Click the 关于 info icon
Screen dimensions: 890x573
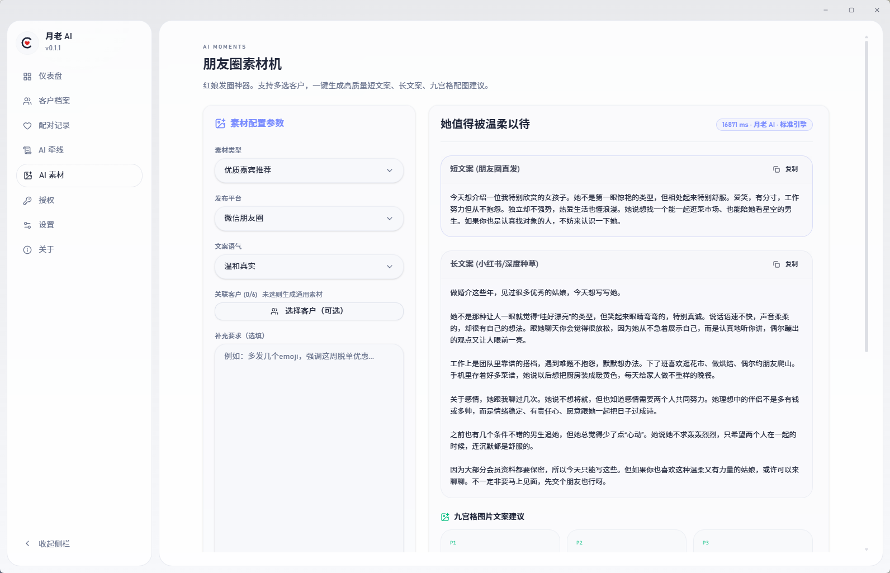27,250
